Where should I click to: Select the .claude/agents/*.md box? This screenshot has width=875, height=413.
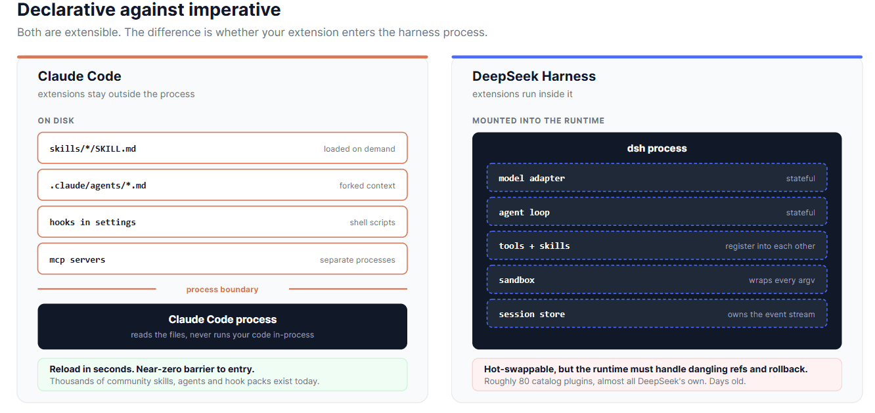point(223,185)
